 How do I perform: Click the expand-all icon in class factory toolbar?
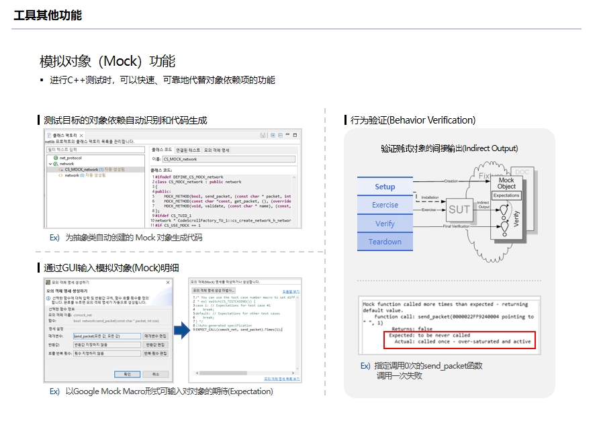pyautogui.click(x=273, y=135)
